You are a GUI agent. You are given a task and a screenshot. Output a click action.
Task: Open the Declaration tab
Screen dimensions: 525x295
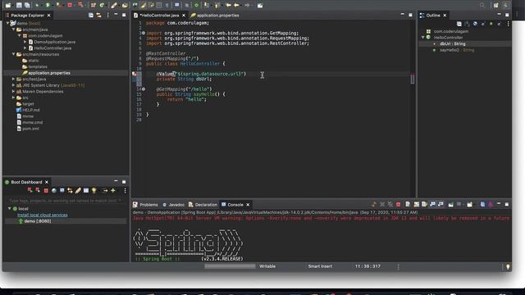[206, 205]
